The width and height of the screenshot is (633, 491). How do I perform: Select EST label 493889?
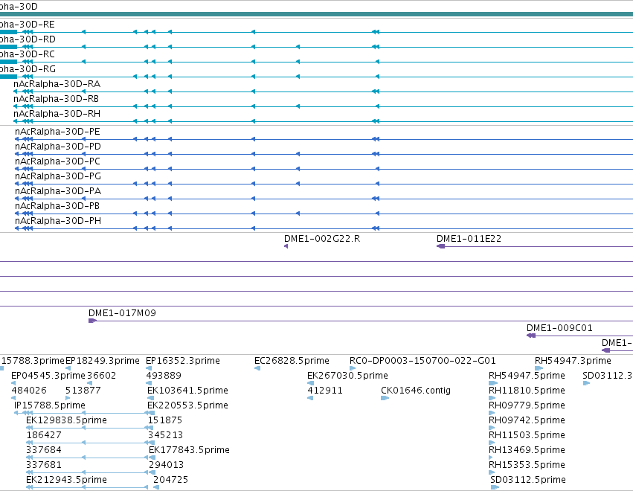pos(164,376)
